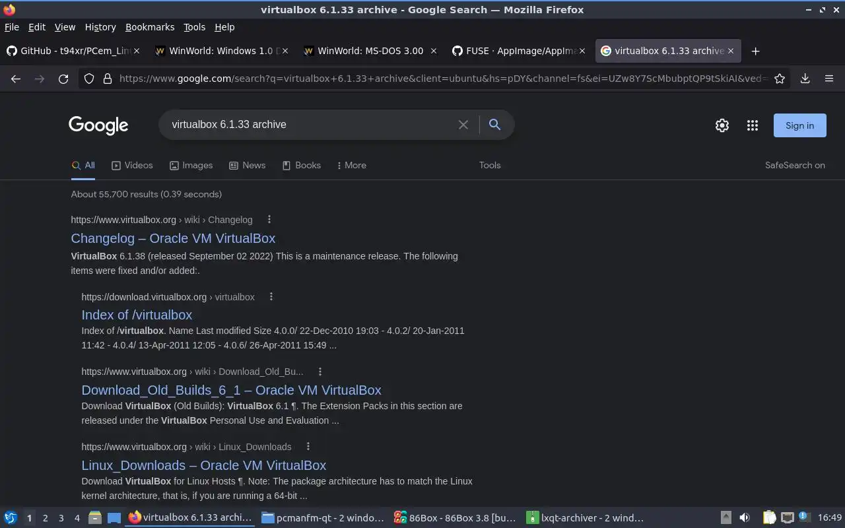Switch to virtual desktop 3
This screenshot has height=528, width=845.
[x=61, y=518]
